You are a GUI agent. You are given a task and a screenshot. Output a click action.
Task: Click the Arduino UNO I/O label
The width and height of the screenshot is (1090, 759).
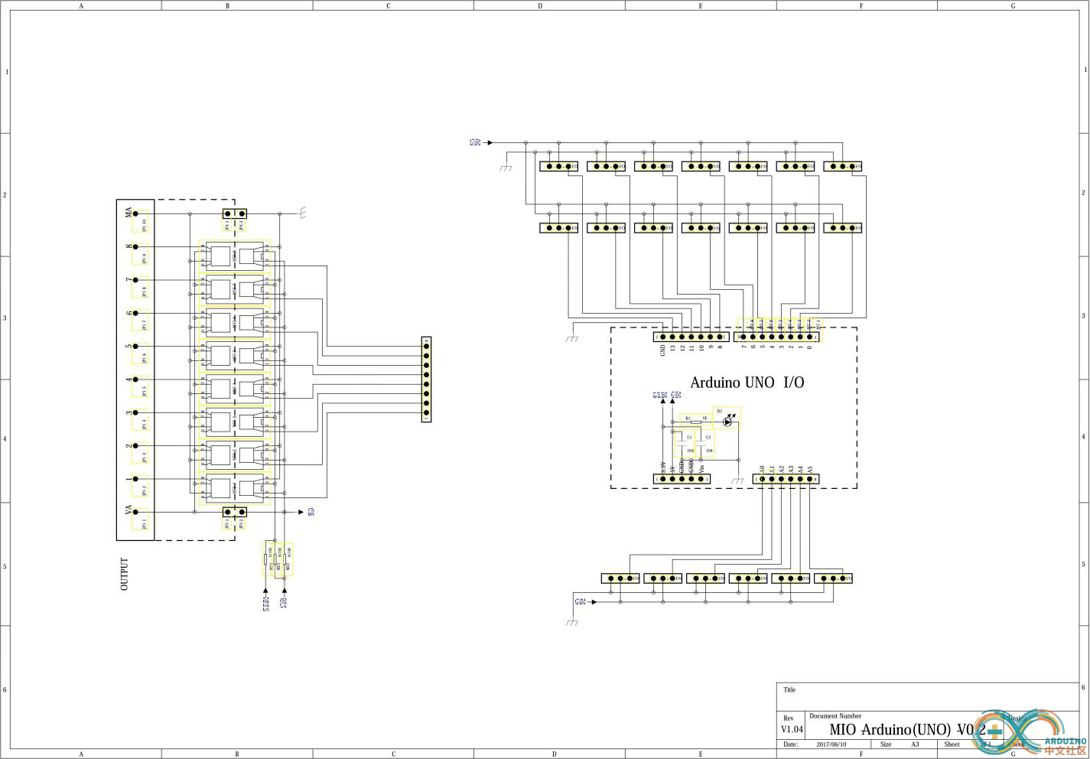[747, 383]
